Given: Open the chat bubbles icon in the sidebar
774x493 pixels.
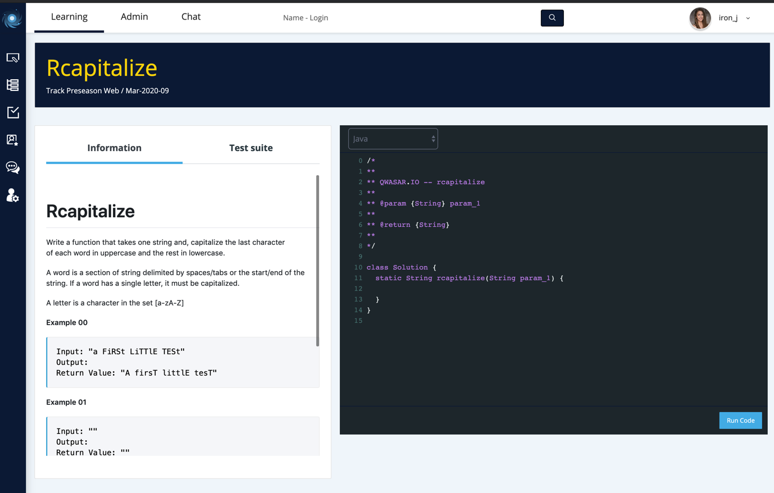Looking at the screenshot, I should (12, 167).
